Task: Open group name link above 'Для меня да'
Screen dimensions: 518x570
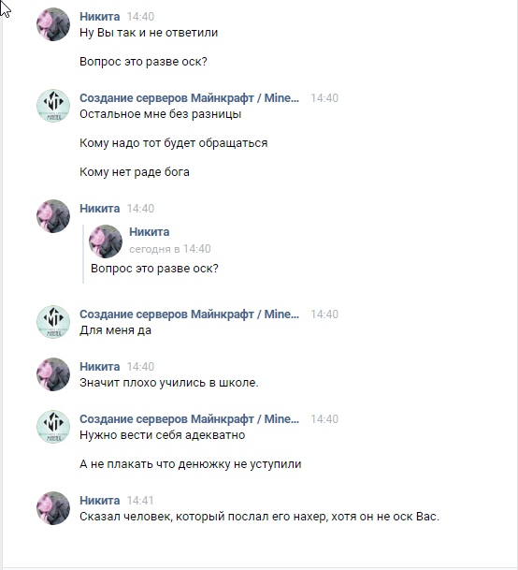Action: coord(189,314)
